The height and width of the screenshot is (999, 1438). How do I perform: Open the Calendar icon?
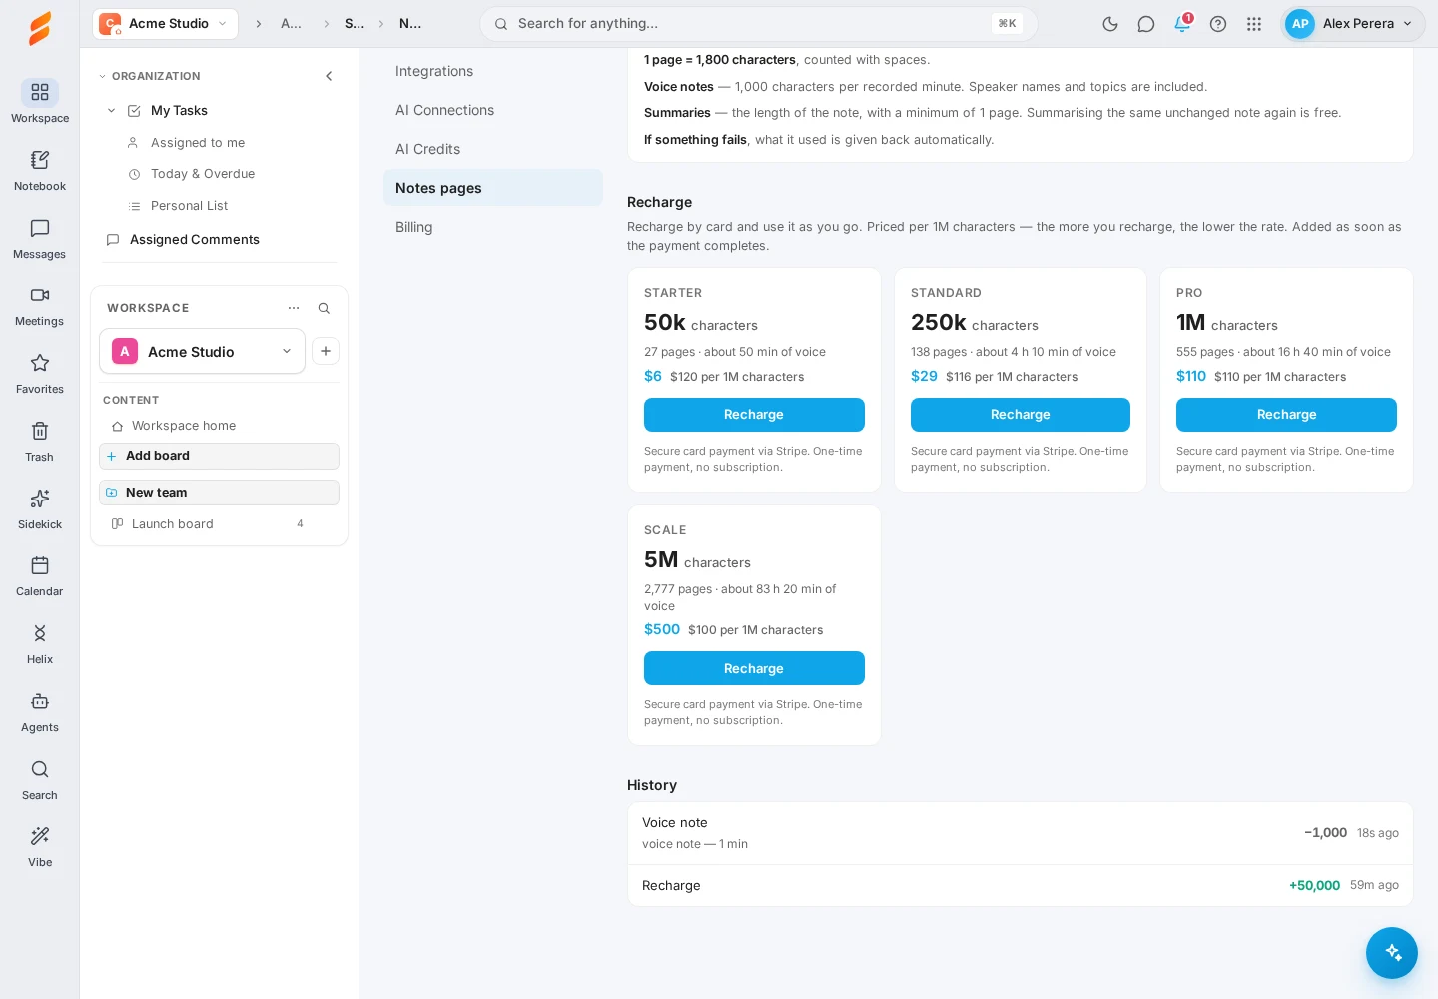40,575
